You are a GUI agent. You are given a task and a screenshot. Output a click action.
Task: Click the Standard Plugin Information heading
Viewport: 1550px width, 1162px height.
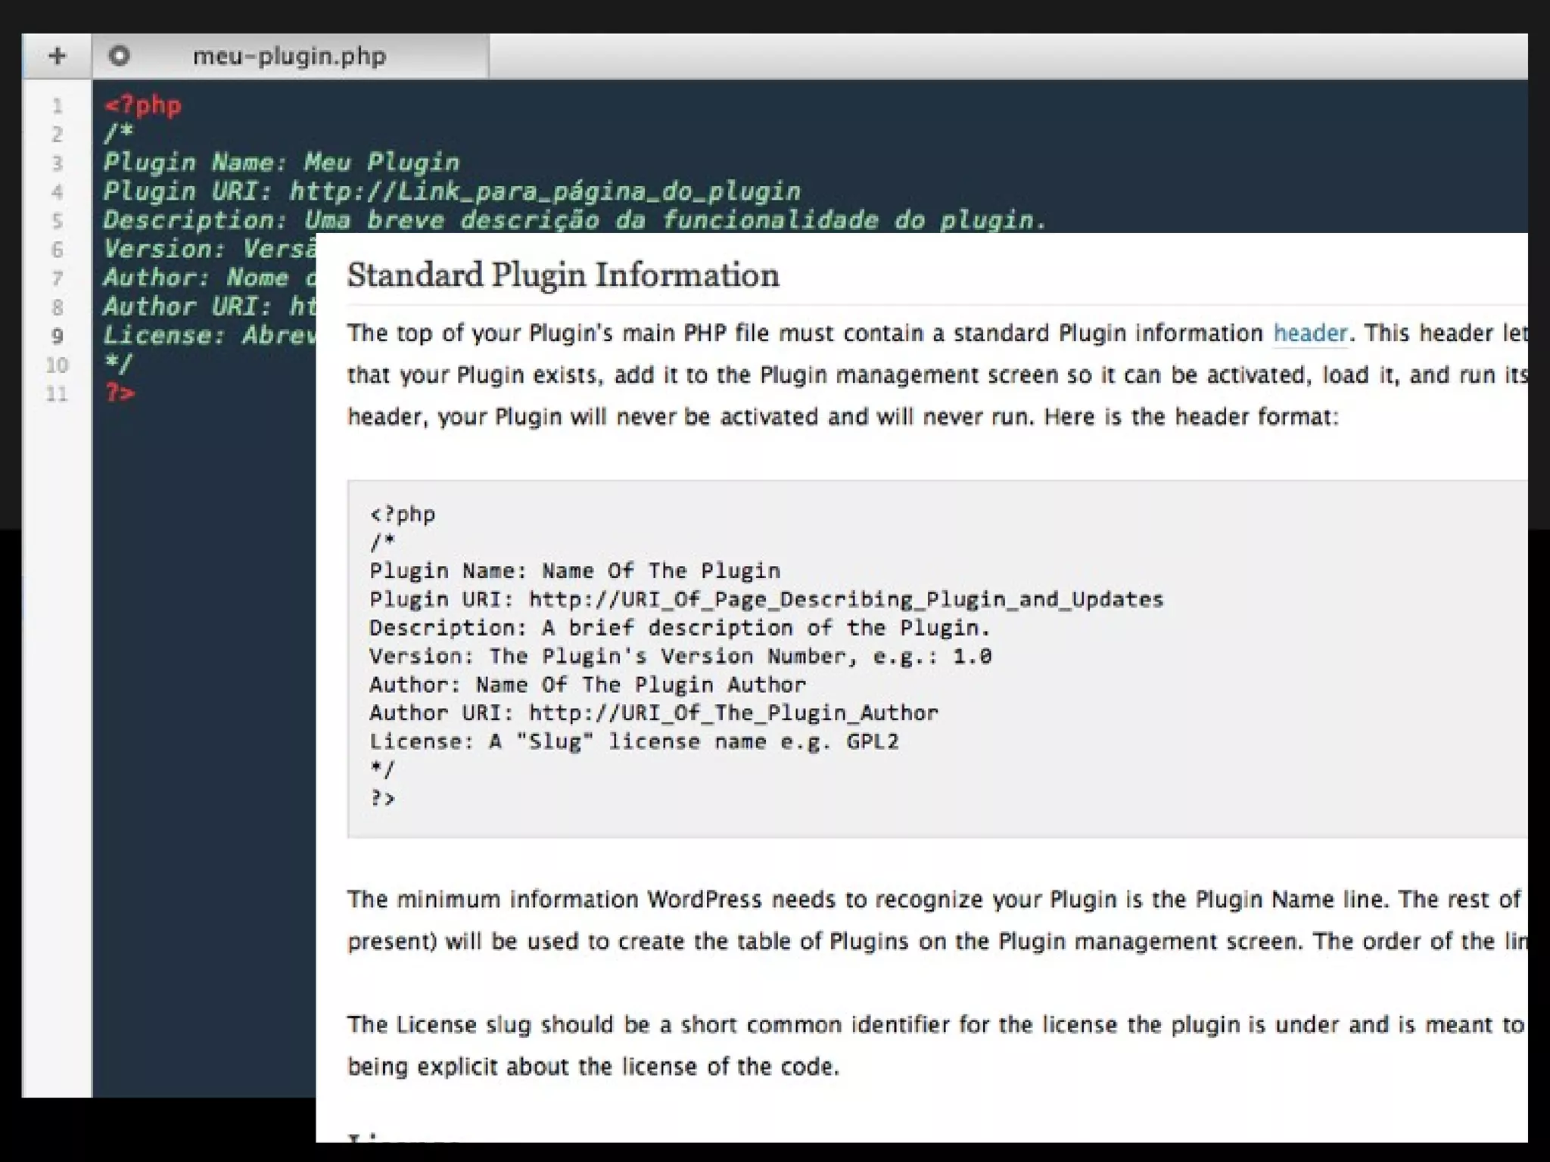point(562,275)
